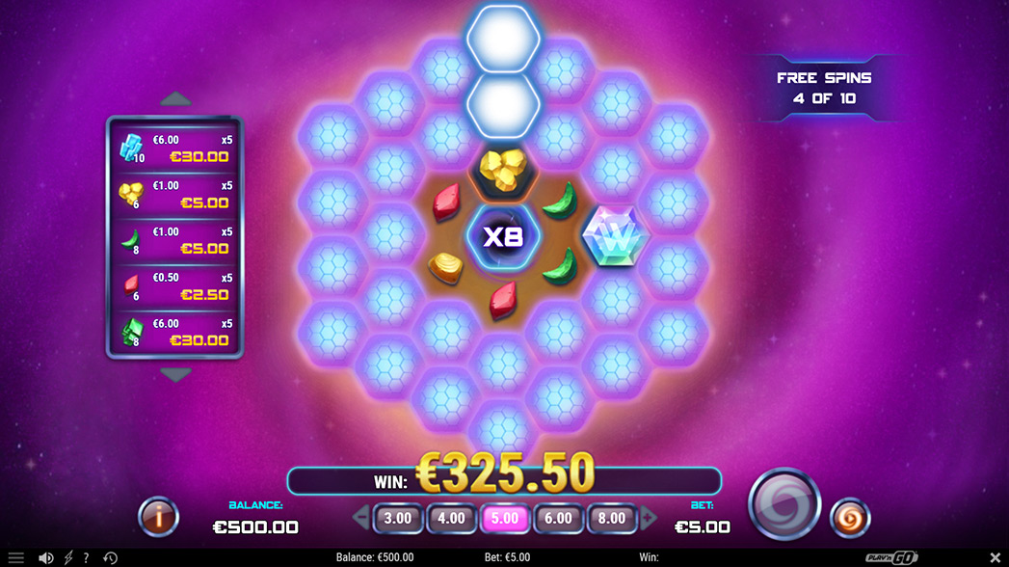Screen dimensions: 1009x567
Task: Open the orange autoplay spiral button
Action: (849, 518)
